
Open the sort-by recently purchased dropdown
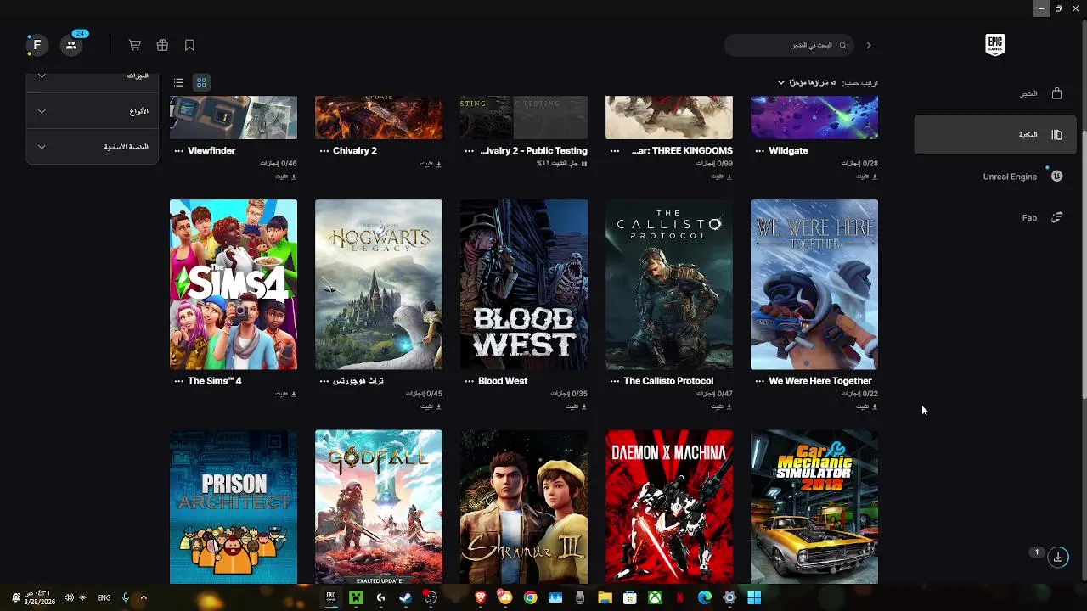coord(807,82)
